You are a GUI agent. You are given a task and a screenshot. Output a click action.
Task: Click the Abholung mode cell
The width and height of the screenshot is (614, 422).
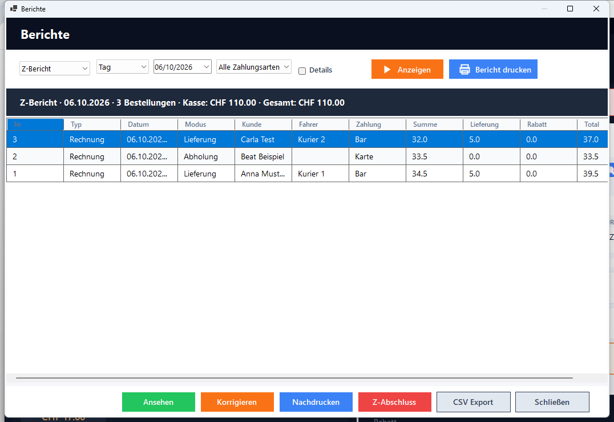pyautogui.click(x=207, y=156)
